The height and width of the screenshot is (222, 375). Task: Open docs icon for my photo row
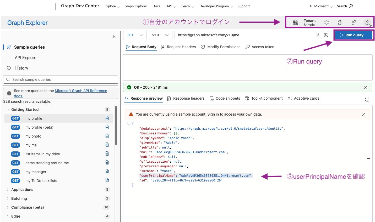coord(107,136)
